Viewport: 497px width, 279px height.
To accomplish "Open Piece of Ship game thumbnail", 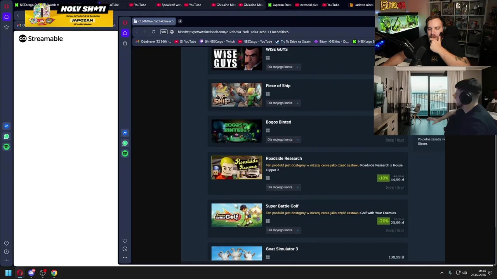I will point(236,95).
